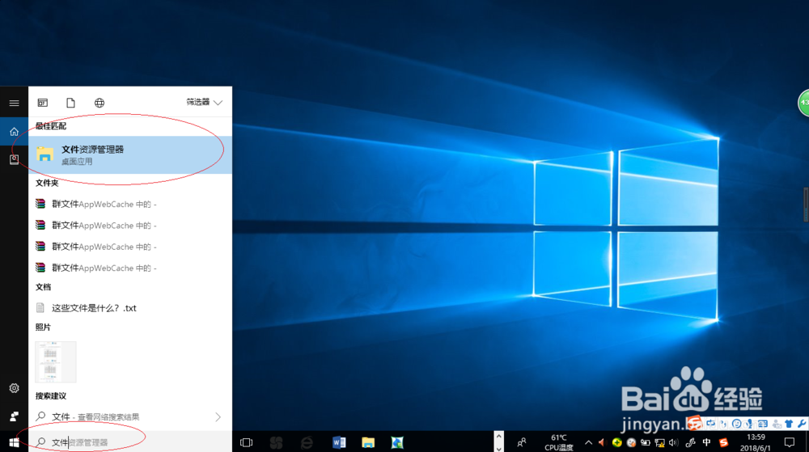
Task: Toggle 中 Chinese/English mode on Sogou toolbar
Action: click(x=711, y=423)
